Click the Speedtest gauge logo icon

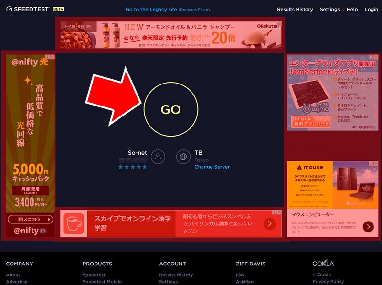(9, 9)
